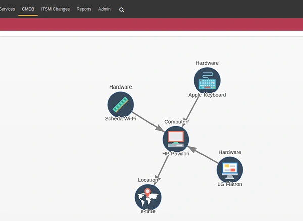Image resolution: width=303 pixels, height=221 pixels.
Task: Click Hardware label above Scheda Wi-Fi
Action: 121,87
